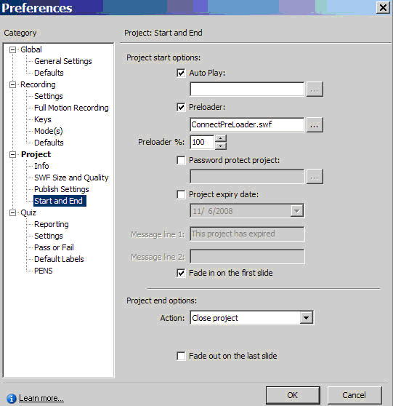Click the ConnectPreLoader.swf text field
This screenshot has height=406, width=393.
pos(247,125)
